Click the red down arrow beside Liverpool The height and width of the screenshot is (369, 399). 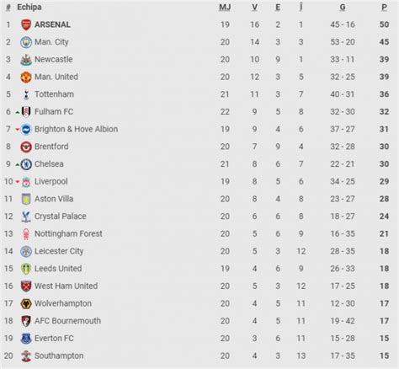[18, 182]
